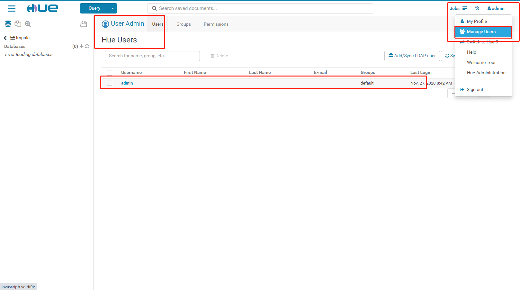
Task: Click the Hue logo
Action: click(x=42, y=8)
